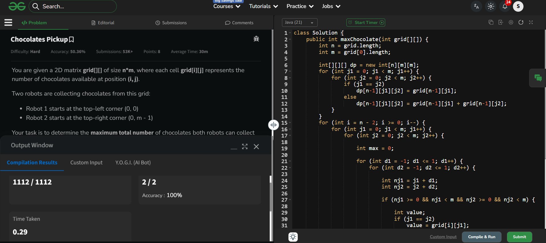Screen dimensions: 546x243
Task: Click the lightbulb hint icon
Action: point(293,237)
